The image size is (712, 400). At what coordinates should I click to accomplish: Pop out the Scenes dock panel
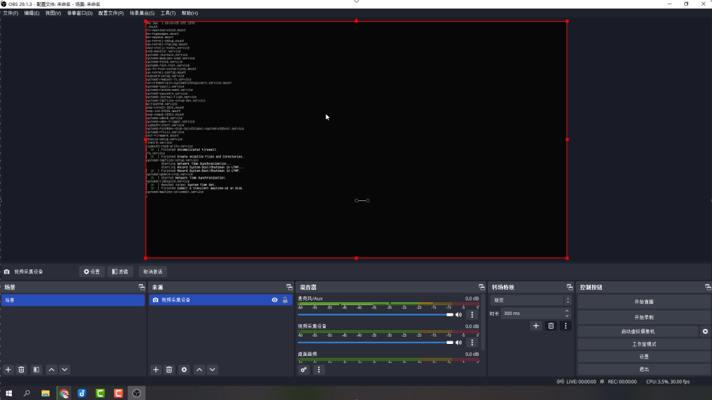(x=142, y=287)
